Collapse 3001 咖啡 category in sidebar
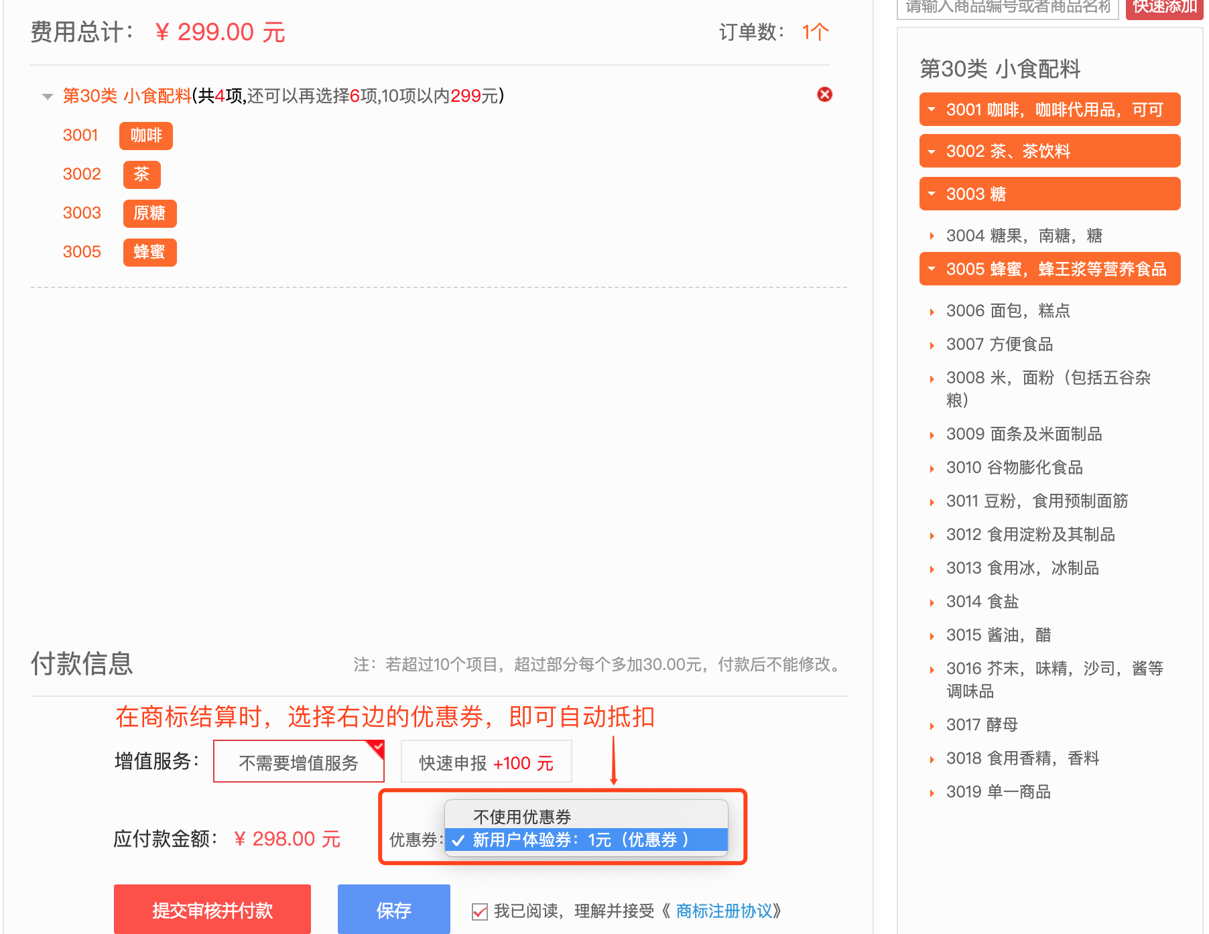Screen dimensions: 1209x934 [1049, 109]
